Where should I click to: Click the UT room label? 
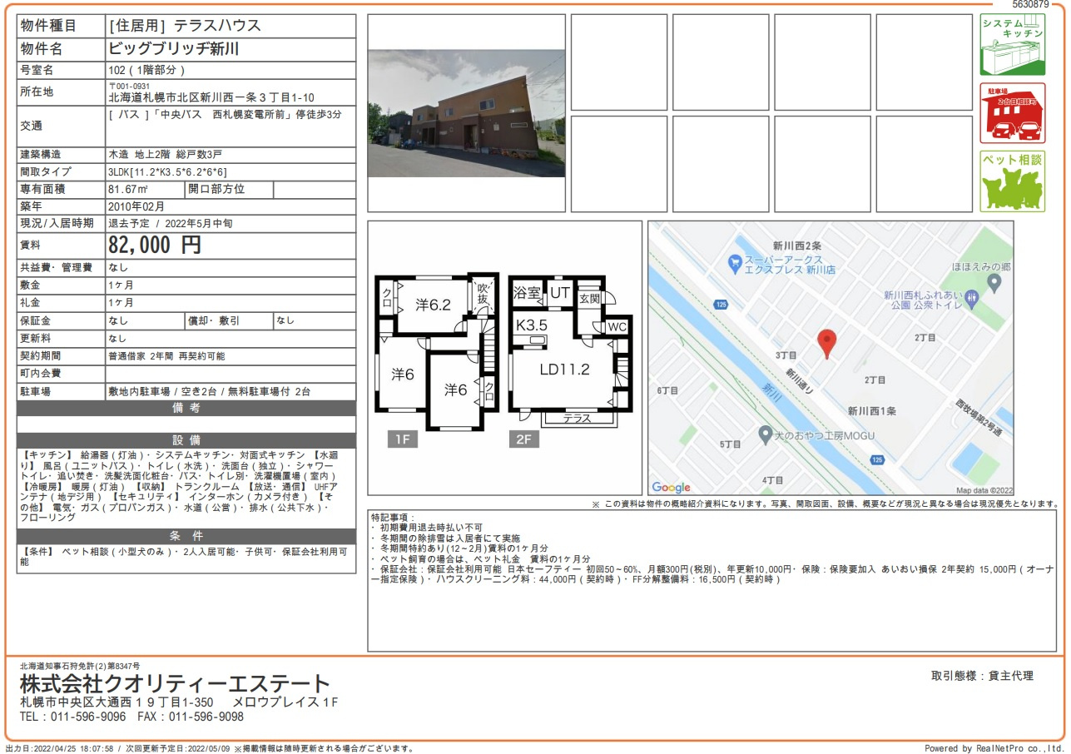pos(559,293)
